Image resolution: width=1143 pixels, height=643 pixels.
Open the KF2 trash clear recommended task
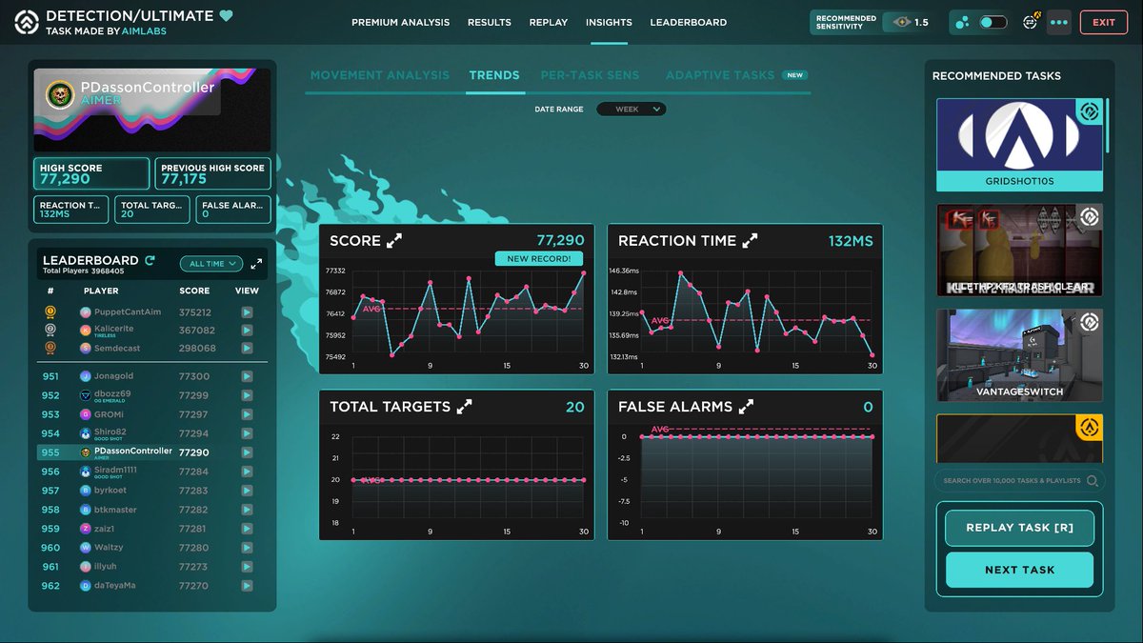1019,250
